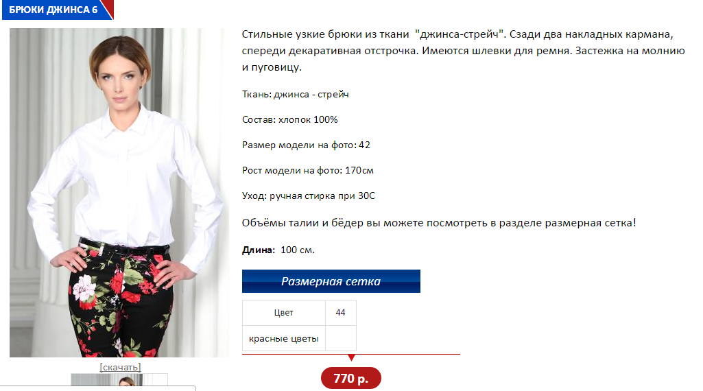Click the bold Длина label

[259, 250]
